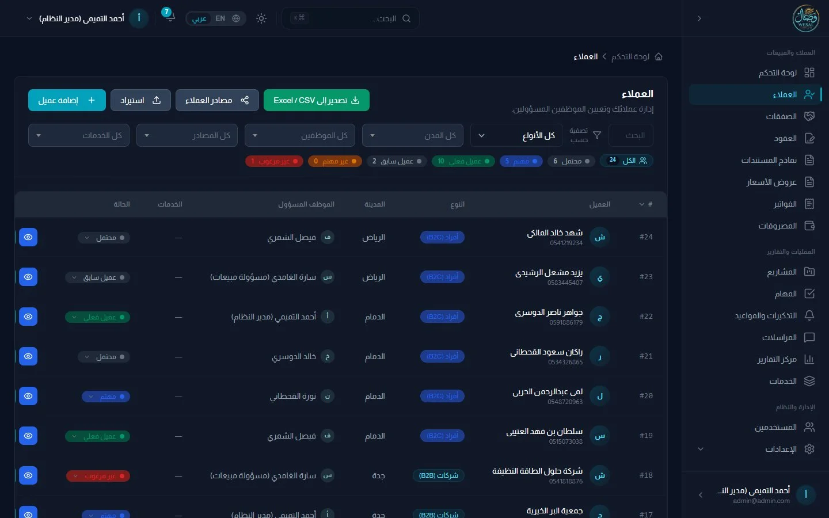Image resolution: width=829 pixels, height=518 pixels.
Task: Switch to light theme with sun icon
Action: click(x=261, y=18)
